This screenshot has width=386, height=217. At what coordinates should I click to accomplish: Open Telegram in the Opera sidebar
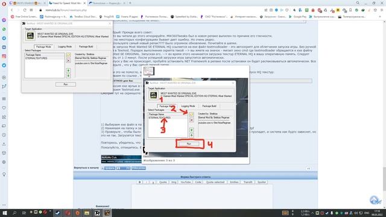coord(4,38)
